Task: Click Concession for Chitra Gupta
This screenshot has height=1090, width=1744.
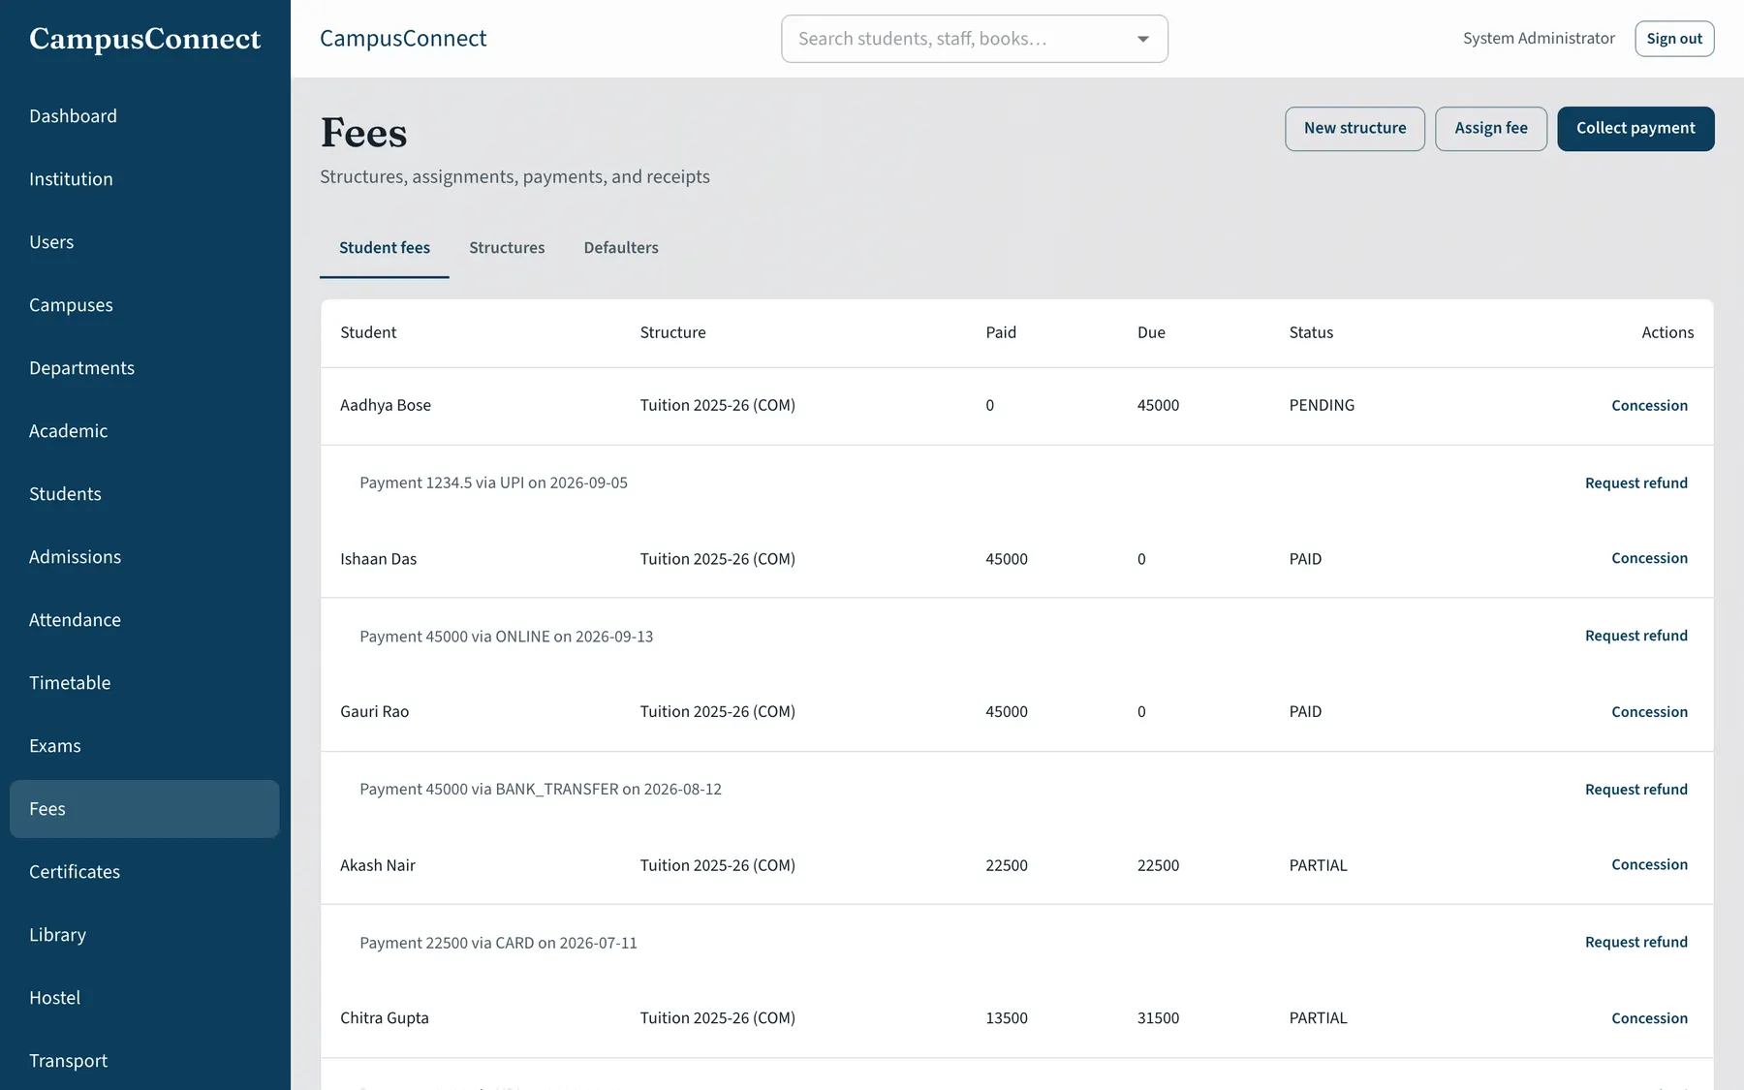Action: pos(1649,1018)
